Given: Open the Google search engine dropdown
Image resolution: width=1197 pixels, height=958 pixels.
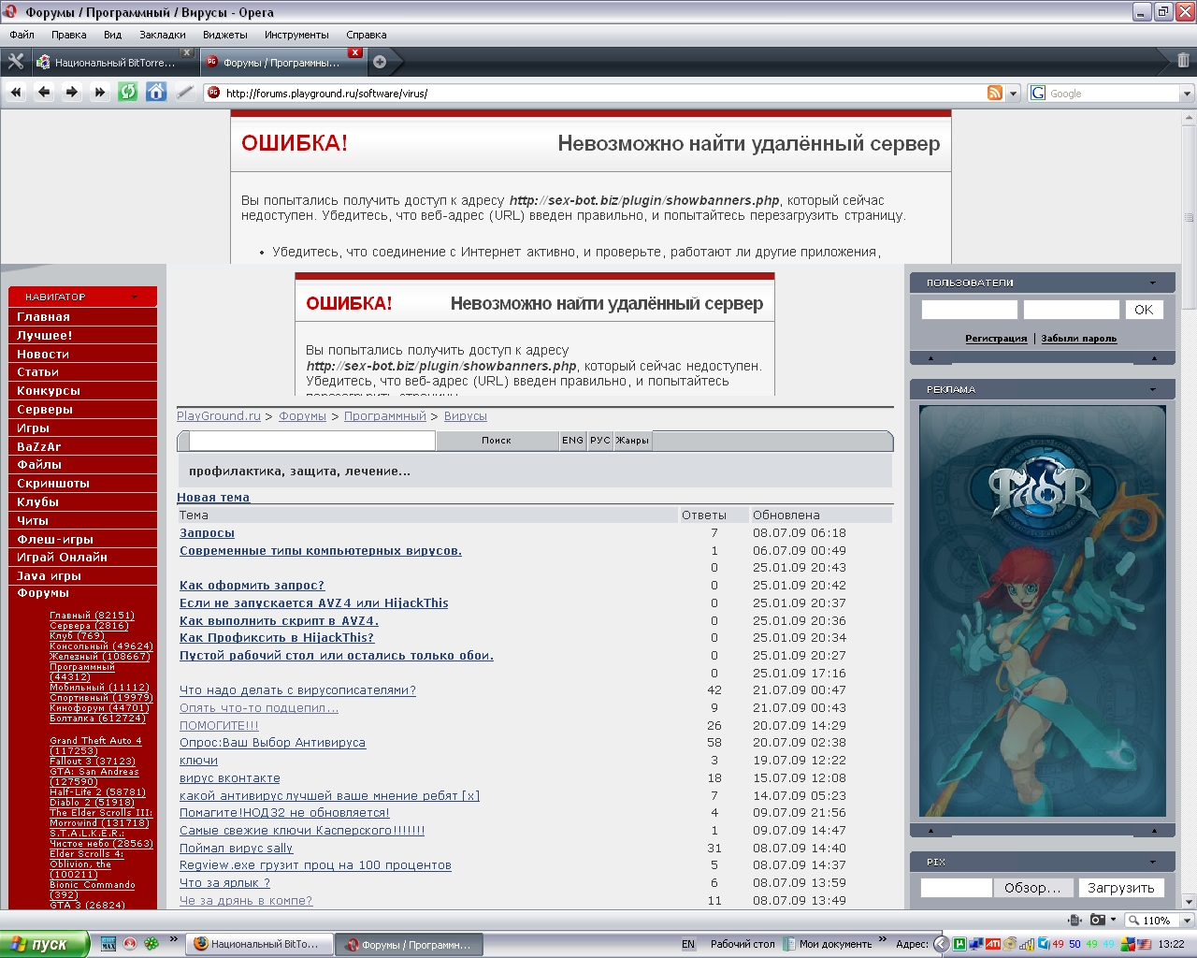Looking at the screenshot, I should 1187,94.
